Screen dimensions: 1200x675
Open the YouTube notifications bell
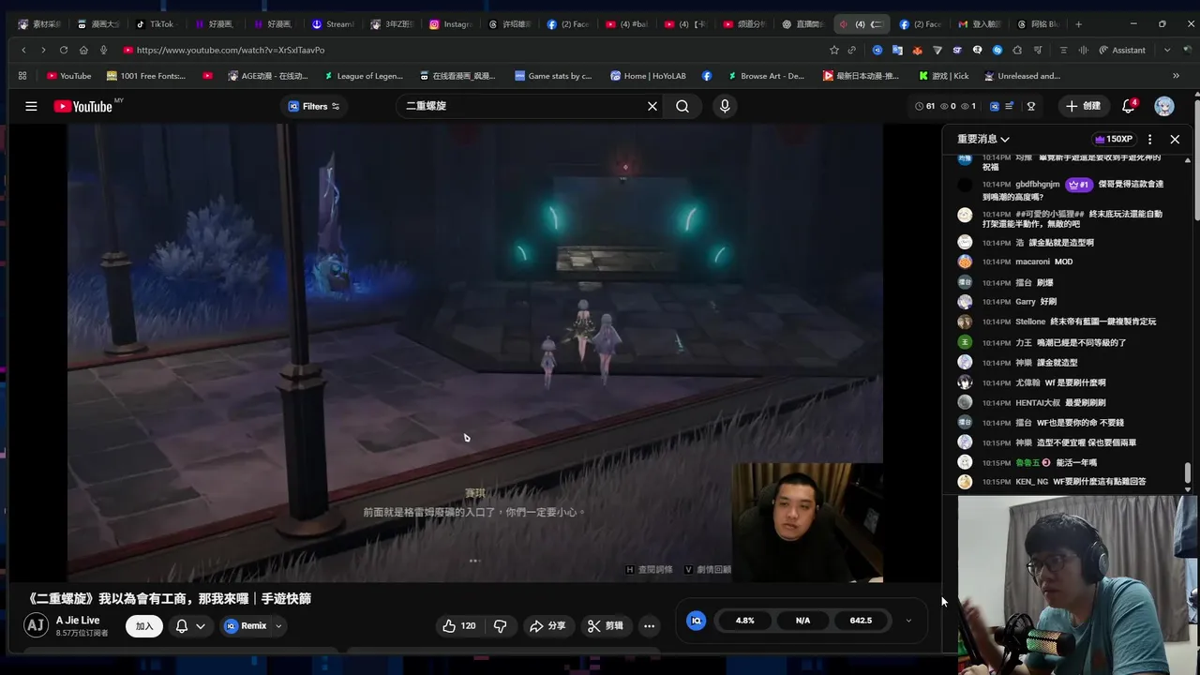pyautogui.click(x=1129, y=106)
